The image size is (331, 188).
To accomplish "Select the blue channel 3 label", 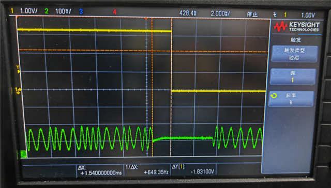I will tap(81, 11).
